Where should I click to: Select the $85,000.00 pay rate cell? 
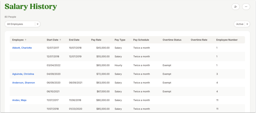pos(103,109)
